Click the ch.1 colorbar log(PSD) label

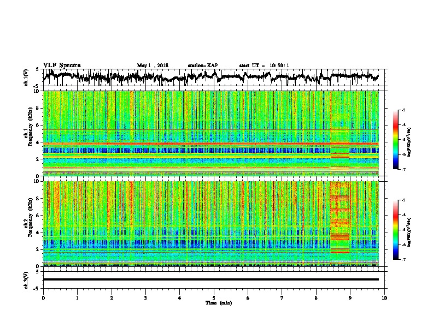pos(409,142)
